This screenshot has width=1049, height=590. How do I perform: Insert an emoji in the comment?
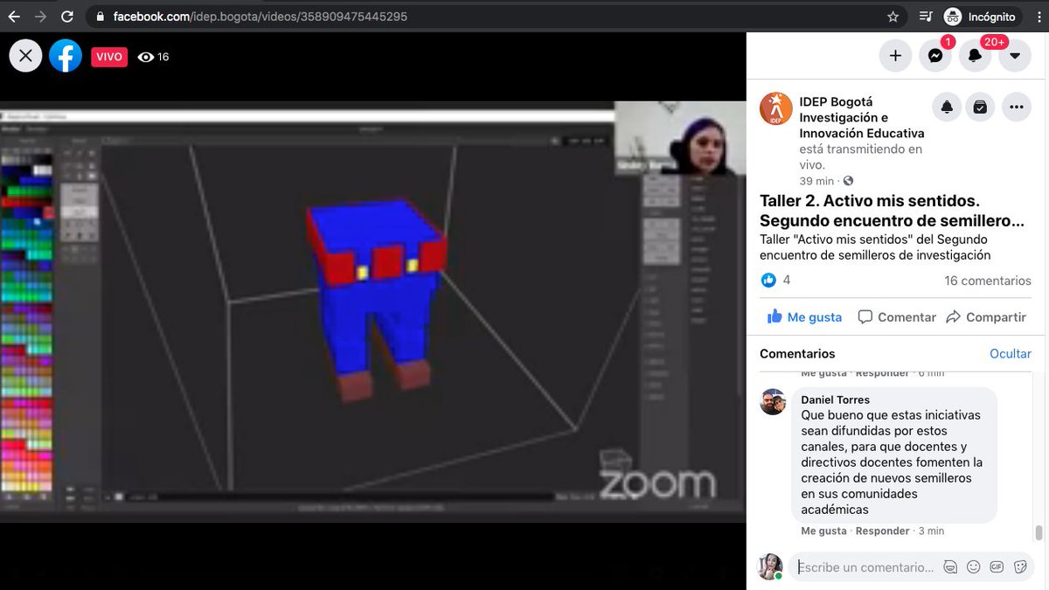pos(973,567)
